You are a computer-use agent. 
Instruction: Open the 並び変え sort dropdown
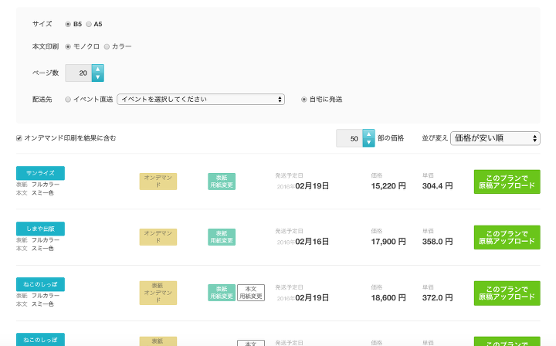pyautogui.click(x=495, y=138)
